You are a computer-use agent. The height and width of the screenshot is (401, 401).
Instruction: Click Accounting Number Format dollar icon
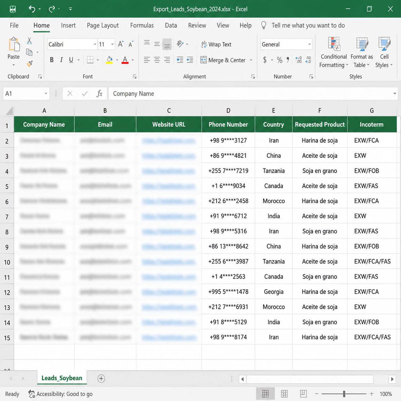click(265, 60)
